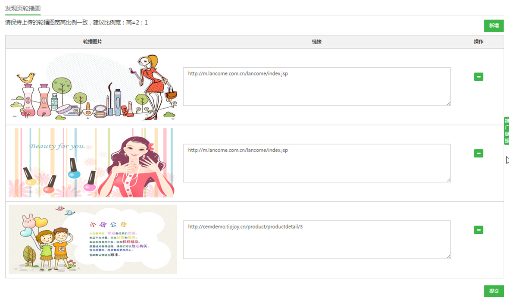Screen dimensions: 509x301
Task: Click the 链接 column header
Action: (317, 42)
